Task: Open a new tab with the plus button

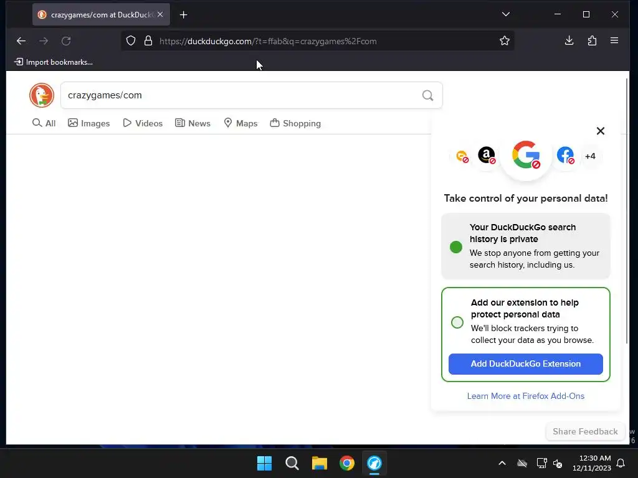Action: coord(184,15)
